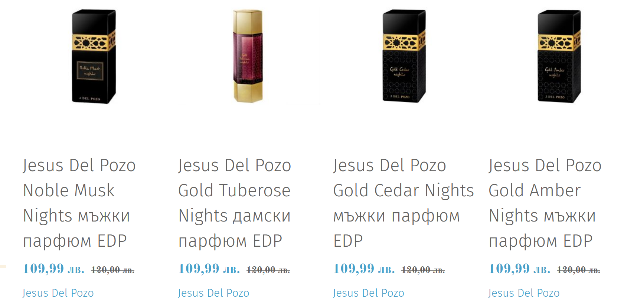Open the Gold Cedar Nights bottle image

pyautogui.click(x=404, y=56)
